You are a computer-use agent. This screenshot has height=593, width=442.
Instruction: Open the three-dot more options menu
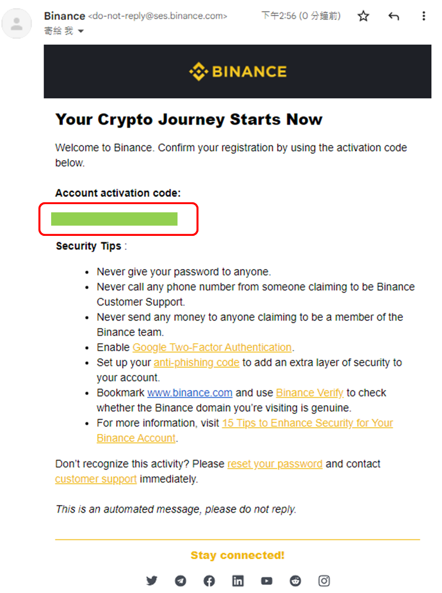click(424, 16)
